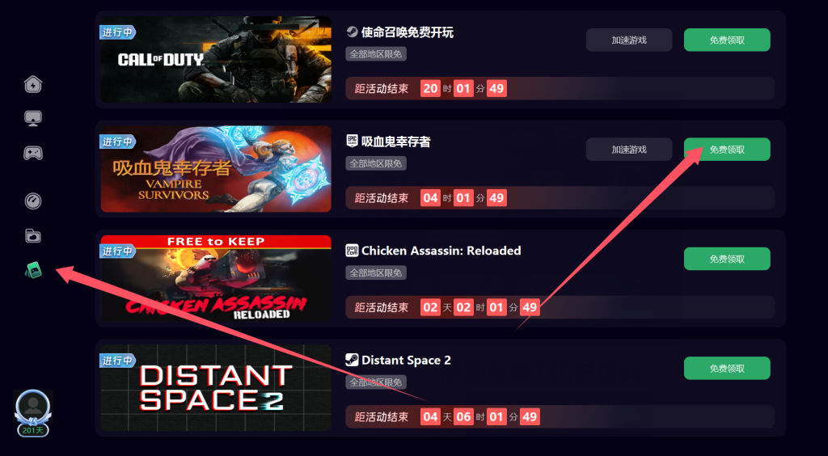Claim Chicken Assassin: Reloaded for free
The image size is (828, 456).
pyautogui.click(x=727, y=260)
